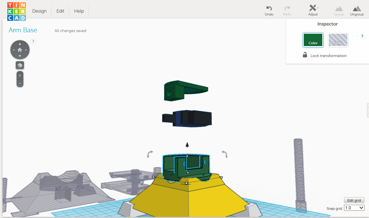Image resolution: width=369 pixels, height=218 pixels.
Task: Click the Edit grid button
Action: click(x=354, y=200)
